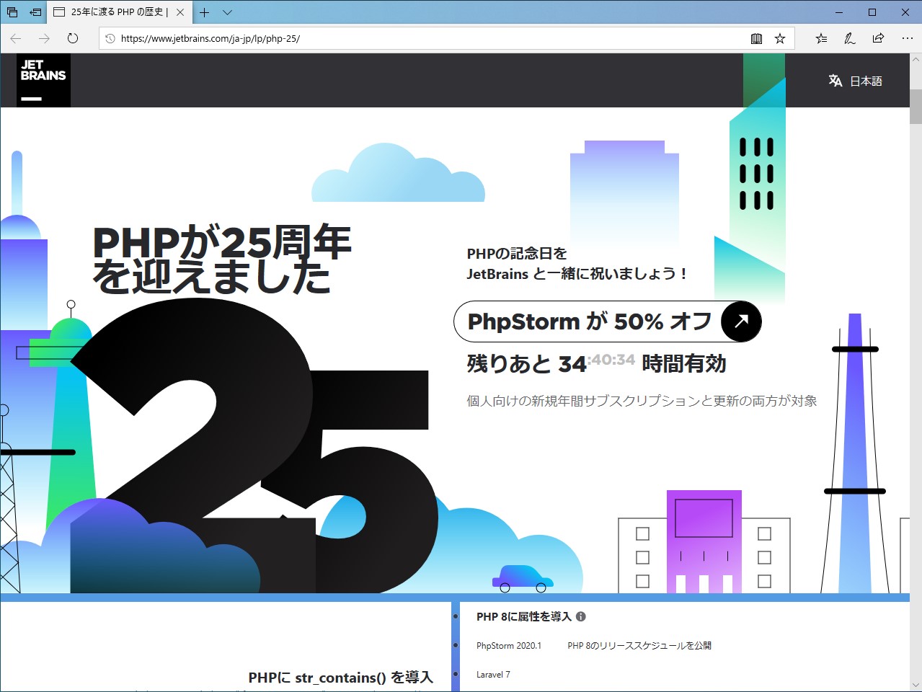Click the star to add this page to favorites
Image resolution: width=922 pixels, height=692 pixels.
780,38
